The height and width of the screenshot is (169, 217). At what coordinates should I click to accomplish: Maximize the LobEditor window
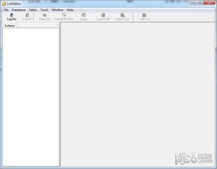tap(200, 3)
